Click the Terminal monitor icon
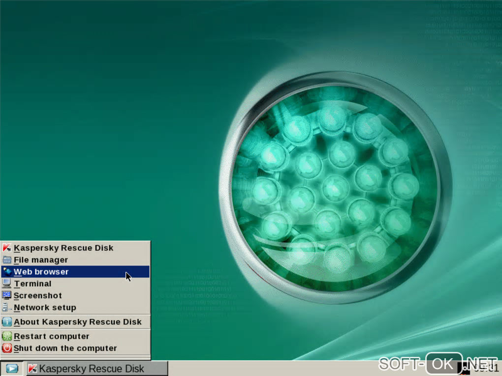Image resolution: width=502 pixels, height=376 pixels. point(7,284)
